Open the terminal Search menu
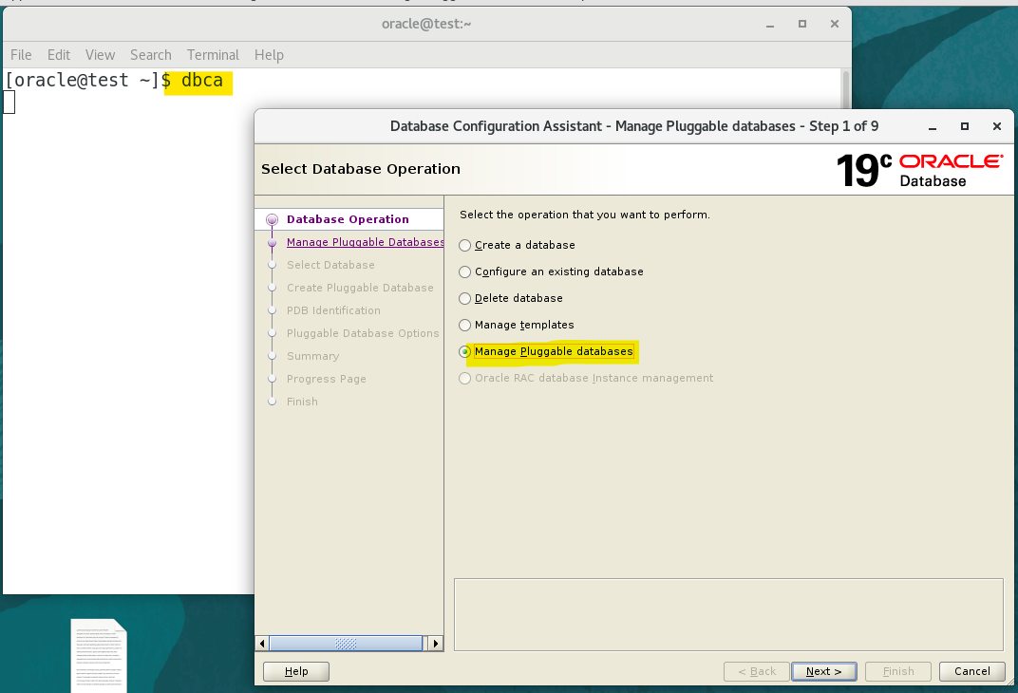 tap(151, 55)
